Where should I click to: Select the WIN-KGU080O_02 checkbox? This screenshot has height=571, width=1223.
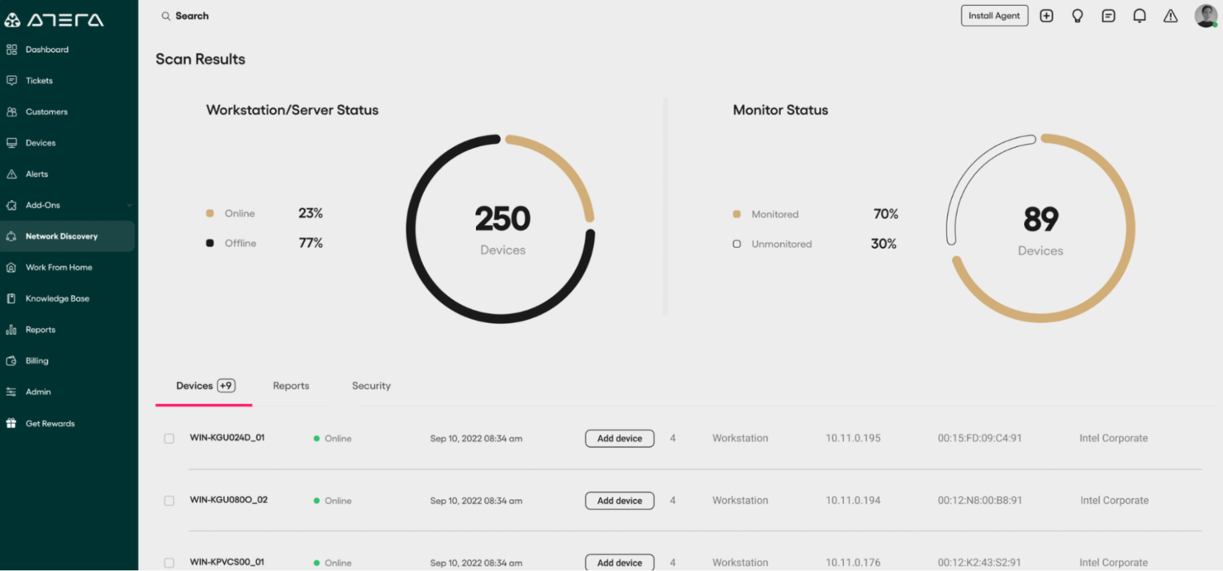coord(169,500)
